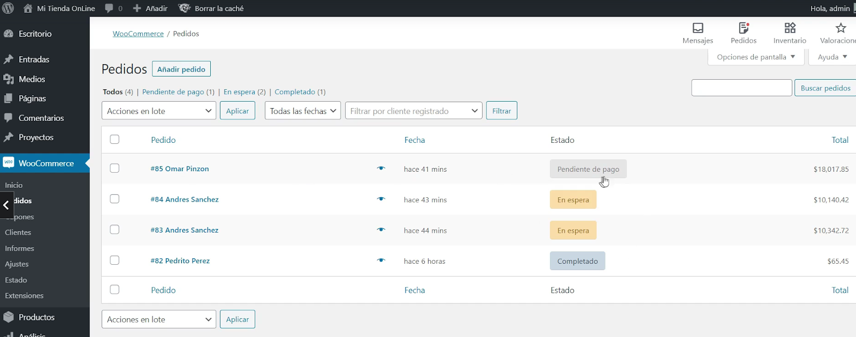Image resolution: width=856 pixels, height=337 pixels.
Task: Open Extensiones in WooCommerce submenu
Action: (x=24, y=296)
